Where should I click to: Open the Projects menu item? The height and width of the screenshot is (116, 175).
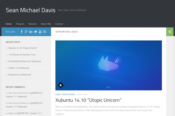click(x=20, y=24)
